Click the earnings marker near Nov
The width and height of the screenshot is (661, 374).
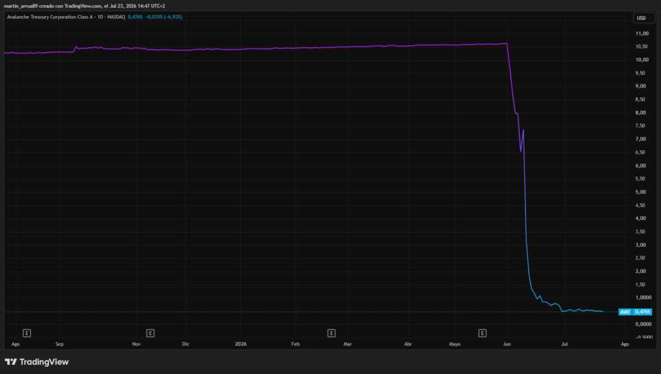(x=150, y=333)
